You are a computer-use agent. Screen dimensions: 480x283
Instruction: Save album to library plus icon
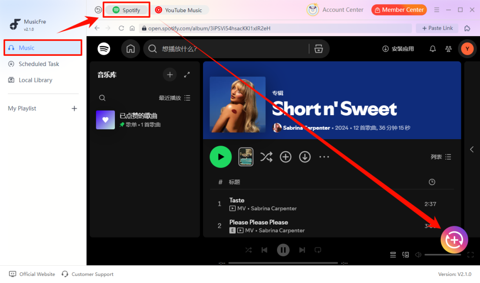pyautogui.click(x=285, y=157)
